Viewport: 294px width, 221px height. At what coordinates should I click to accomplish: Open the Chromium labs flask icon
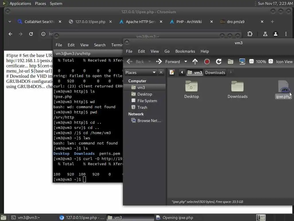coord(265,34)
